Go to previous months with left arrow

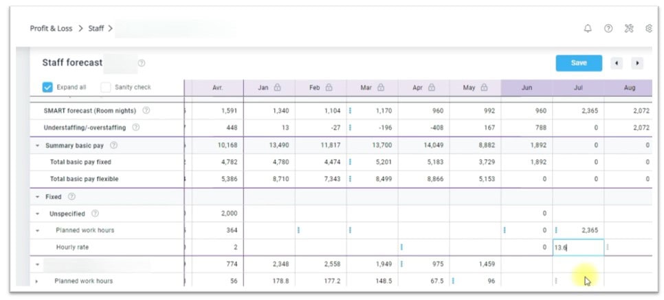pyautogui.click(x=617, y=63)
